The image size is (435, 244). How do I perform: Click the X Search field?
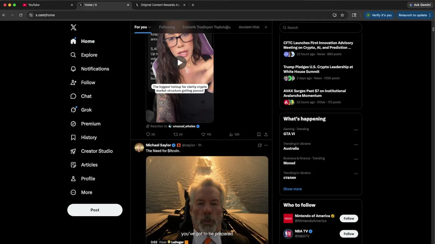(321, 27)
